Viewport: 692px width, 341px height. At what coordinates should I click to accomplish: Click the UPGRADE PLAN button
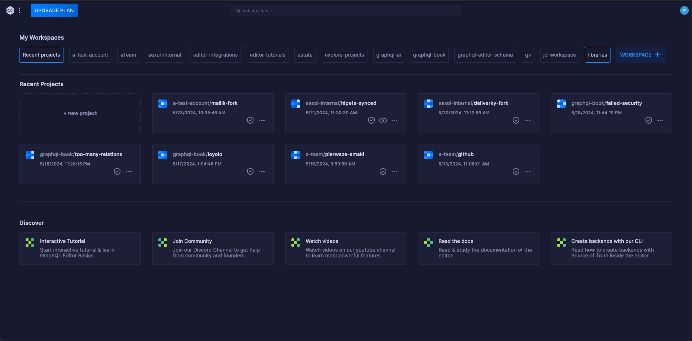(54, 10)
